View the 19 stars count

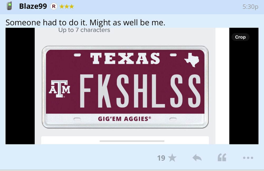pyautogui.click(x=161, y=158)
